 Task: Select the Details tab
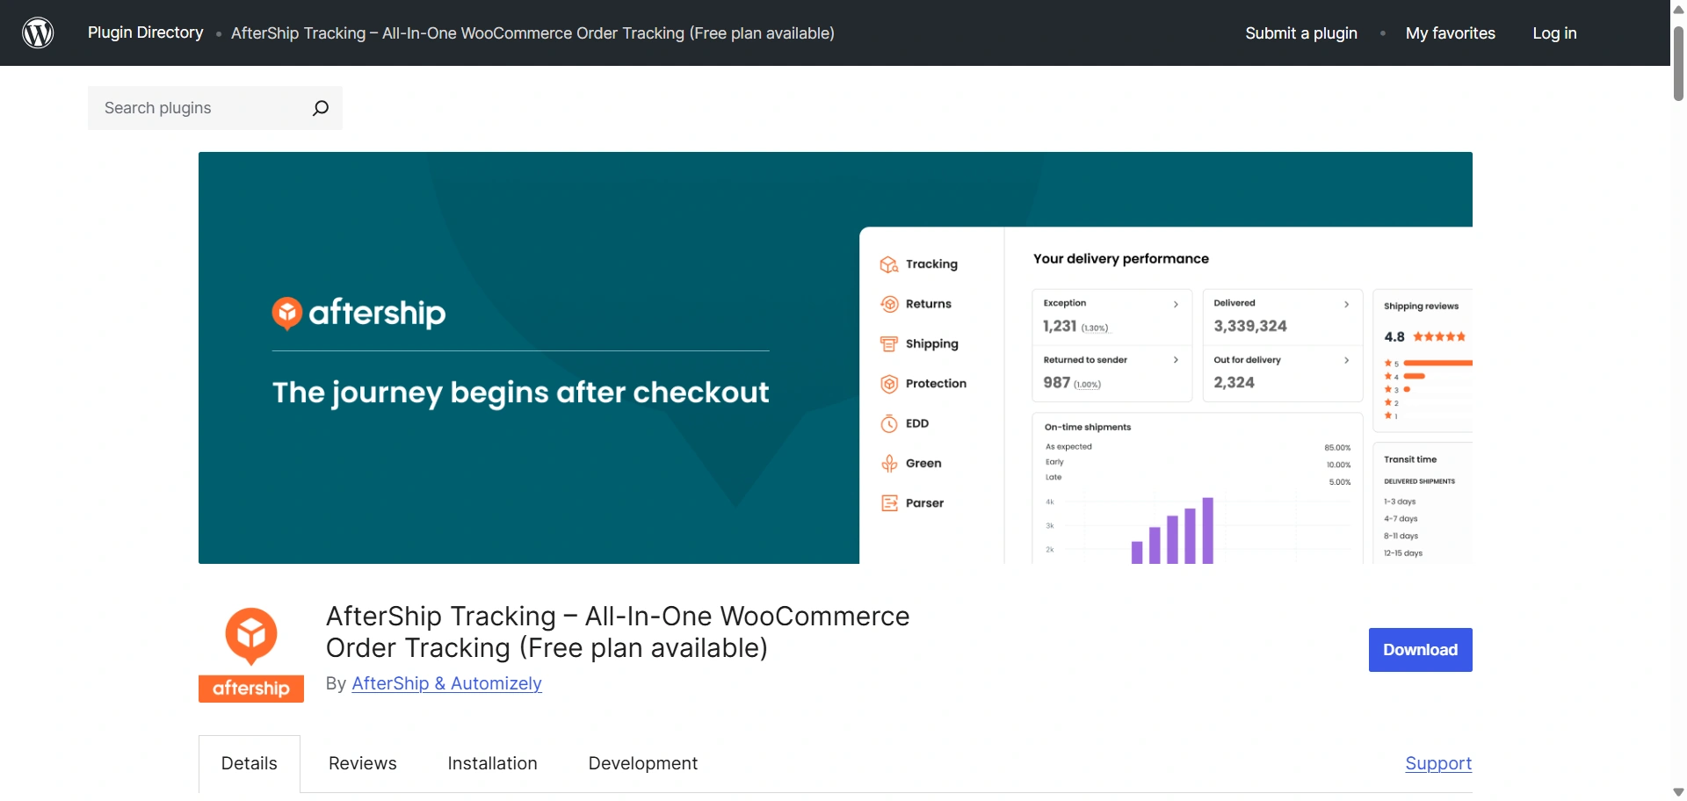[250, 764]
